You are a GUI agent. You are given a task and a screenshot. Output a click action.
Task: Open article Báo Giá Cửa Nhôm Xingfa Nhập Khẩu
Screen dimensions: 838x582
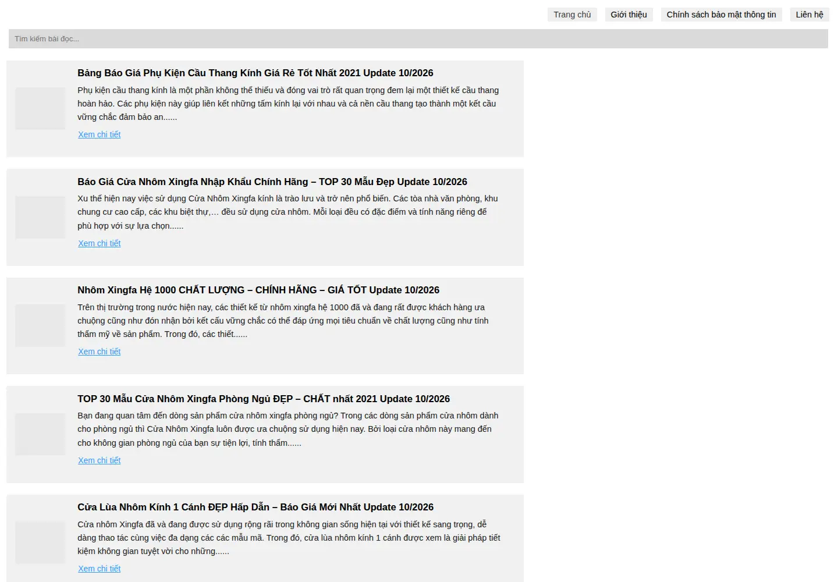tap(272, 182)
